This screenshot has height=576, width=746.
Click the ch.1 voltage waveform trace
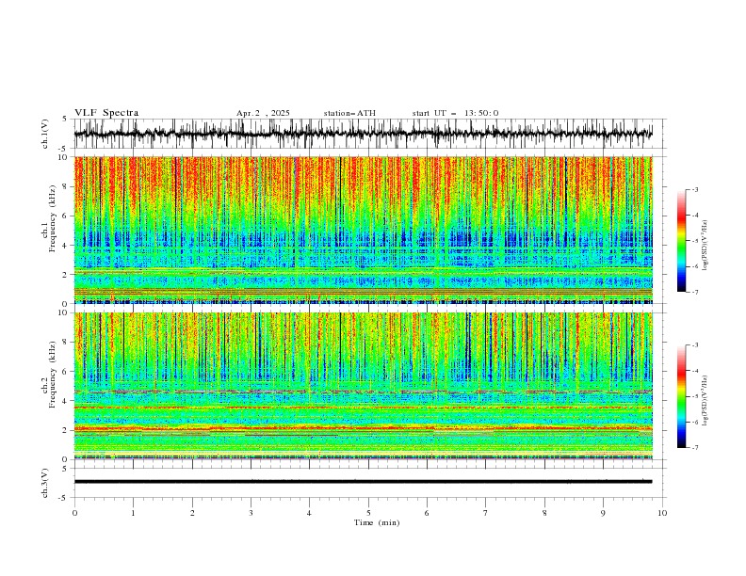[x=363, y=134]
